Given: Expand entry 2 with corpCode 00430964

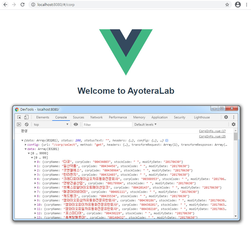Looking at the screenshot, I should [x=35, y=170].
